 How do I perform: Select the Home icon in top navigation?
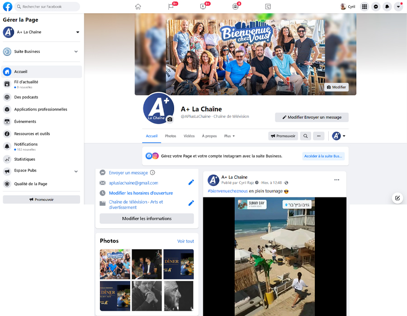138,6
